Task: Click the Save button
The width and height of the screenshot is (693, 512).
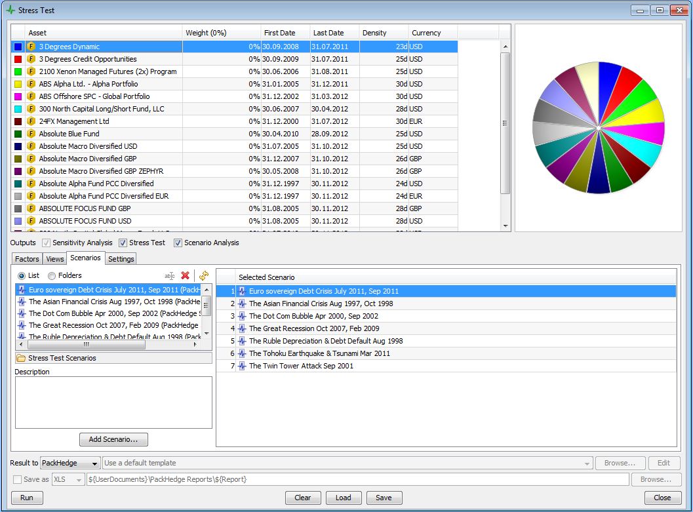Action: click(x=384, y=498)
